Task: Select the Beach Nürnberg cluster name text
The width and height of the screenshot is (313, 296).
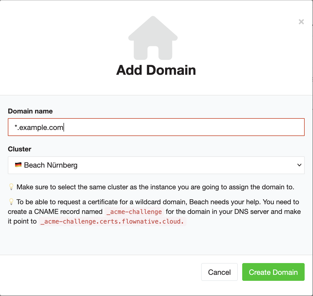Action: click(51, 165)
